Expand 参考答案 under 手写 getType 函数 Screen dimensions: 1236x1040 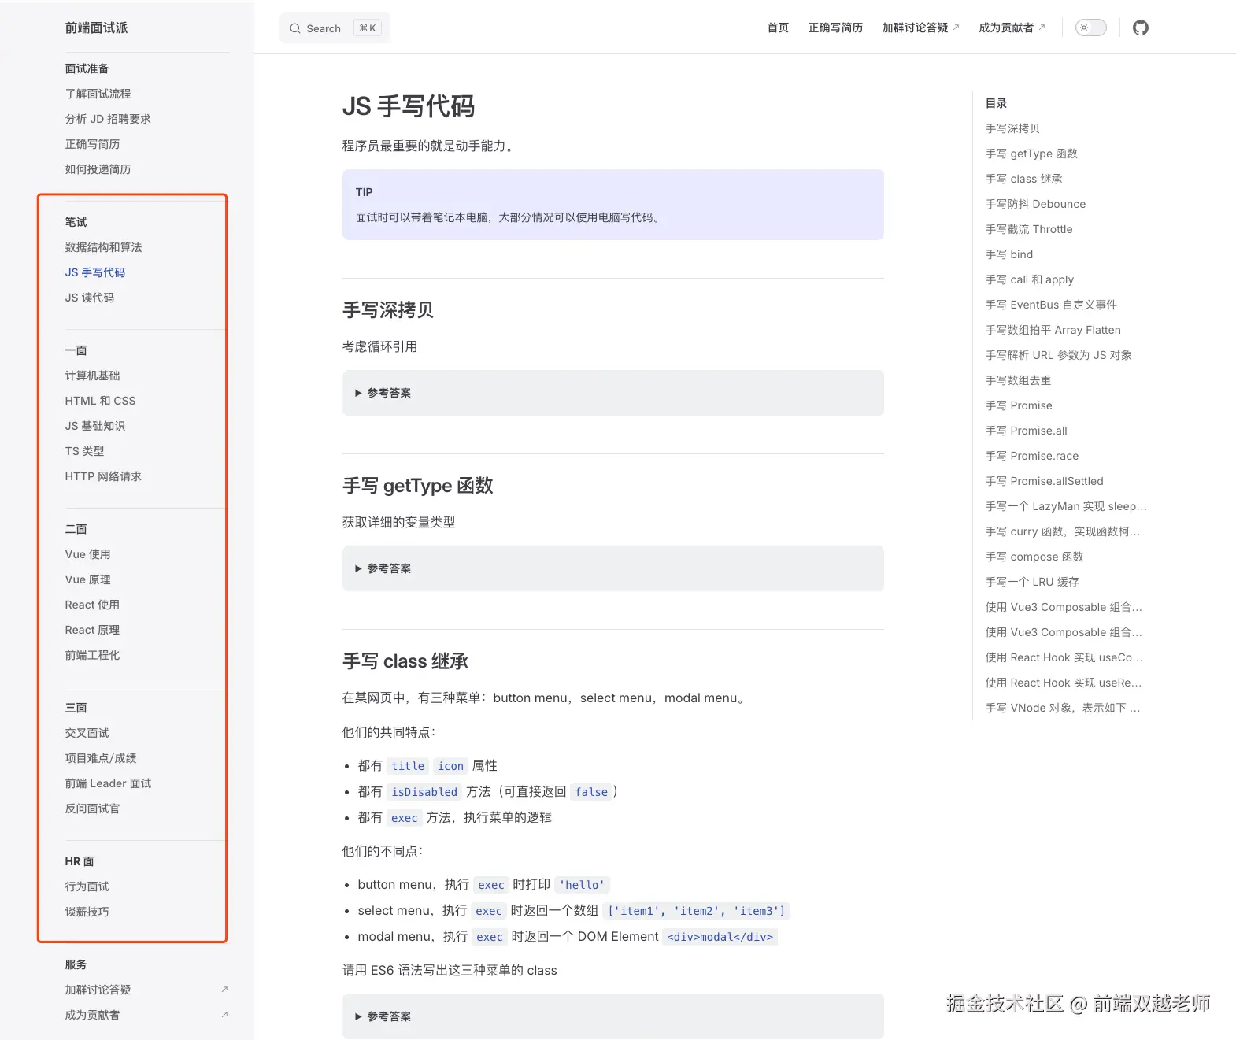pyautogui.click(x=612, y=568)
